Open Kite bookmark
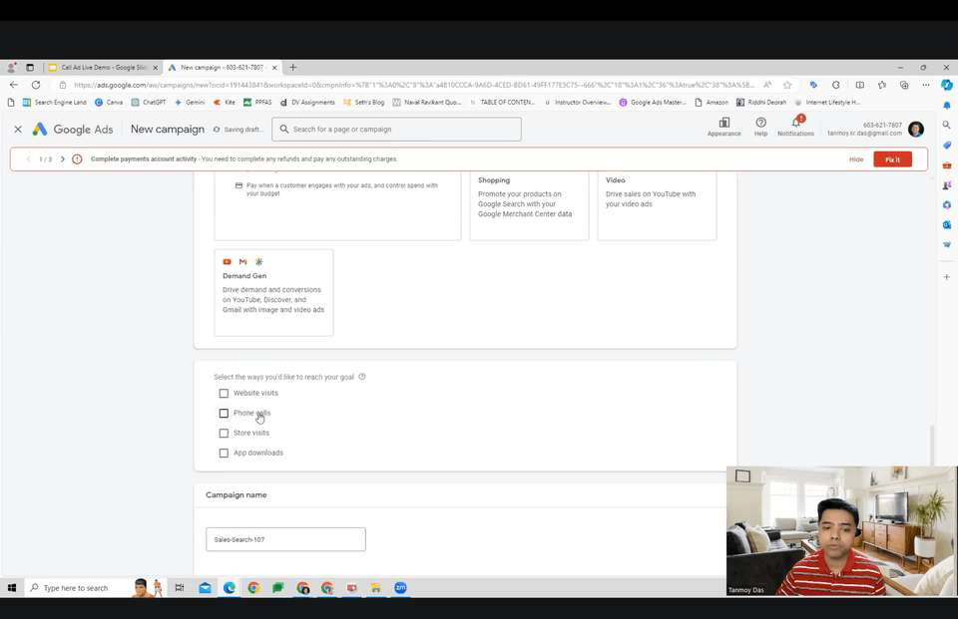958x619 pixels. (x=225, y=103)
